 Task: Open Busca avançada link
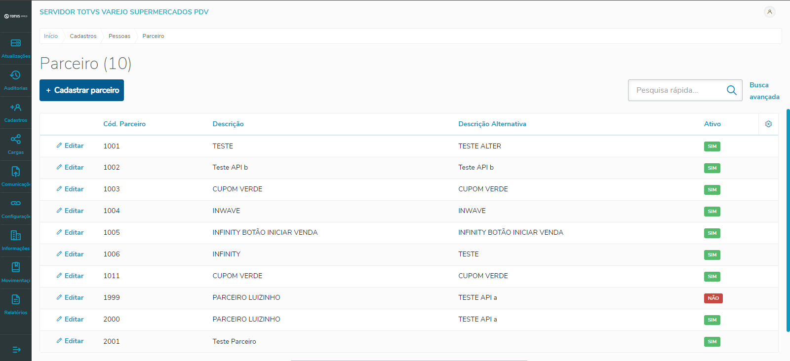764,91
